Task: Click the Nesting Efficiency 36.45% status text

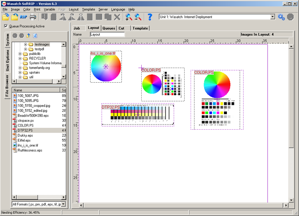Action: point(21,212)
